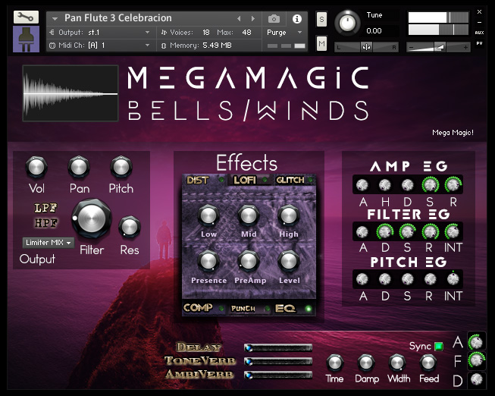Viewport: 495px width, 396px height.
Task: Click the PreAmp knob
Action: 249,262
